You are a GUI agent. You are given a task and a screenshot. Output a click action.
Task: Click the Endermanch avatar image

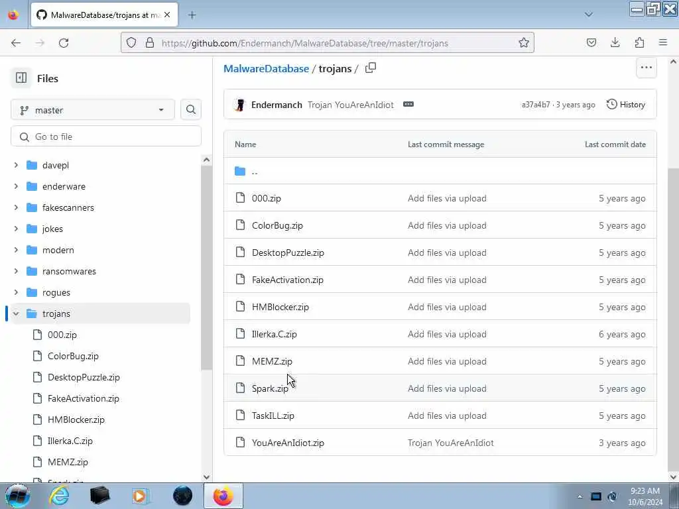239,105
